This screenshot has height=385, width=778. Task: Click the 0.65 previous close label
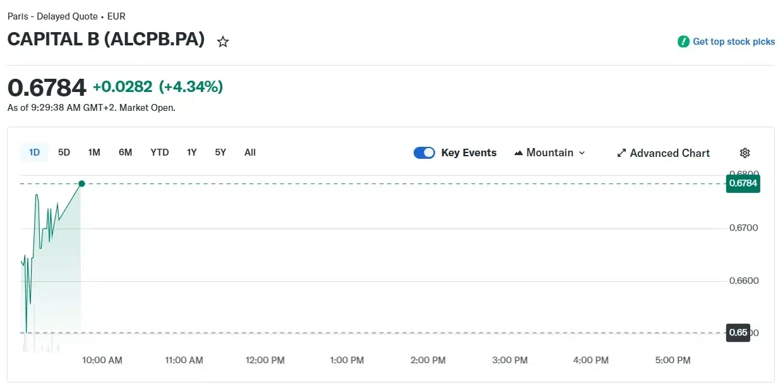738,333
